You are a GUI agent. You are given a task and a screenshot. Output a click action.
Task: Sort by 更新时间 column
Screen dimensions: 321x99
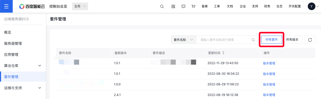point(223,53)
